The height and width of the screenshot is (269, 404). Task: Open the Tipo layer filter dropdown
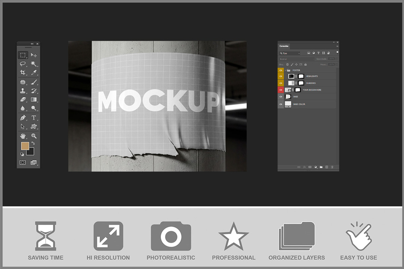point(290,53)
